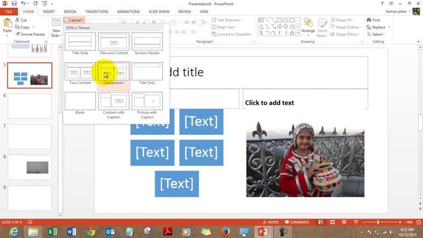Image resolution: width=423 pixels, height=238 pixels.
Task: Save the presentation from quick access
Action: coord(14,3)
